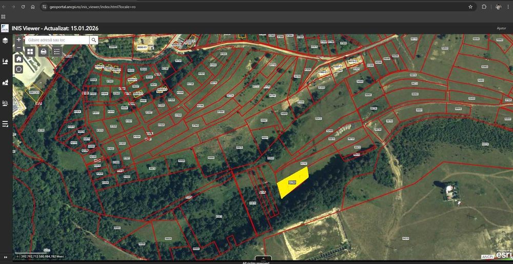The width and height of the screenshot is (513, 264).
Task: Bookmark this page with the star icon
Action: click(470, 7)
